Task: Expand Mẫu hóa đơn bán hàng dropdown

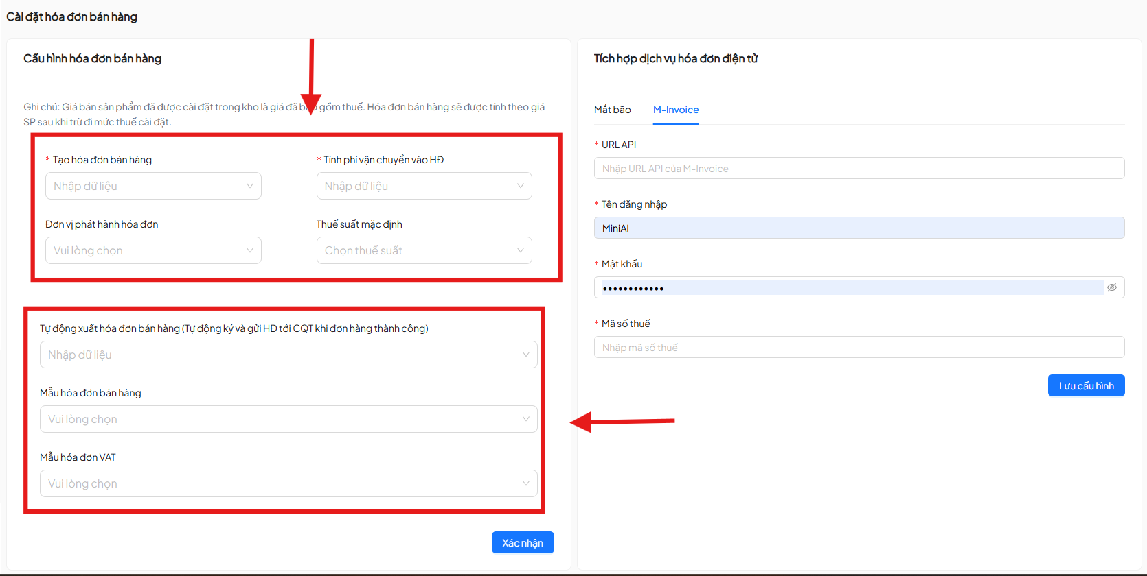Action: pos(288,419)
